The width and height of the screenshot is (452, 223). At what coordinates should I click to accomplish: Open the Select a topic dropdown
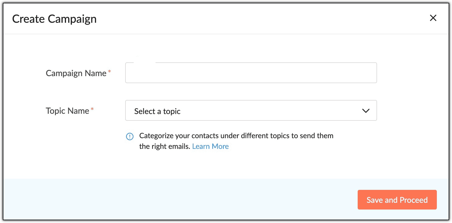[251, 111]
